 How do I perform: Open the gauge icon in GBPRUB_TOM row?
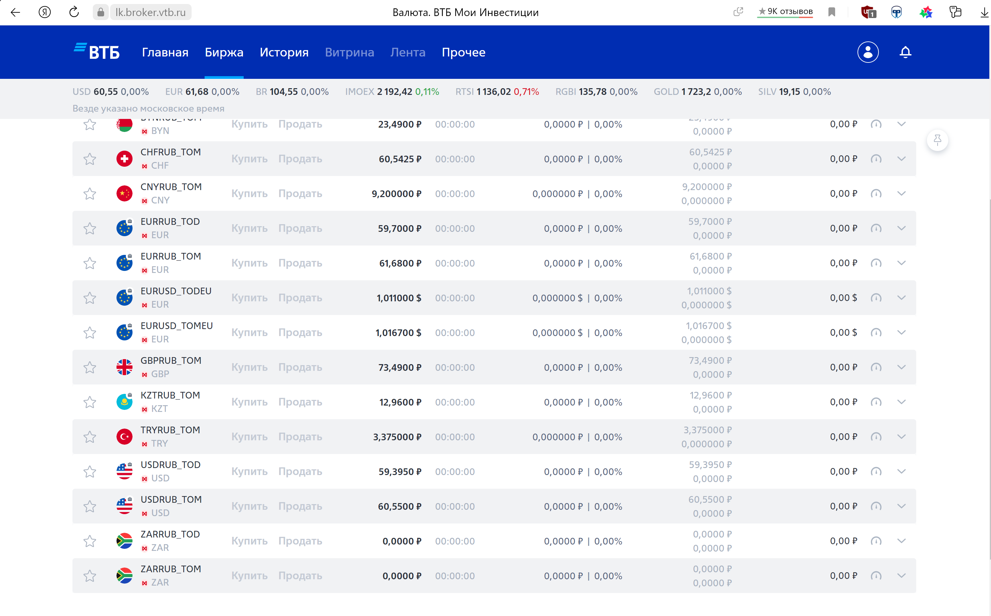(876, 367)
